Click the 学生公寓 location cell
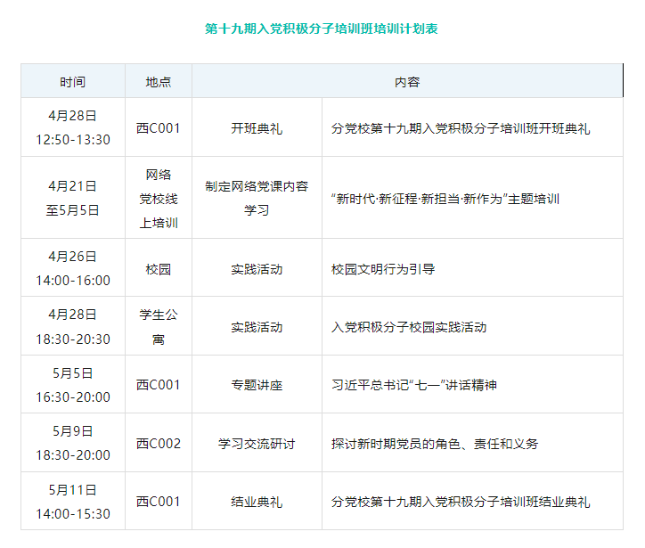The image size is (645, 548). click(x=159, y=327)
